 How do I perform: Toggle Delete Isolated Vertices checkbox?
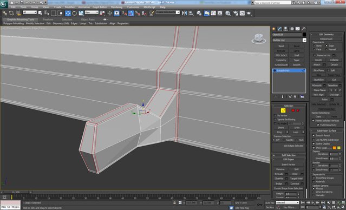pos(313,121)
